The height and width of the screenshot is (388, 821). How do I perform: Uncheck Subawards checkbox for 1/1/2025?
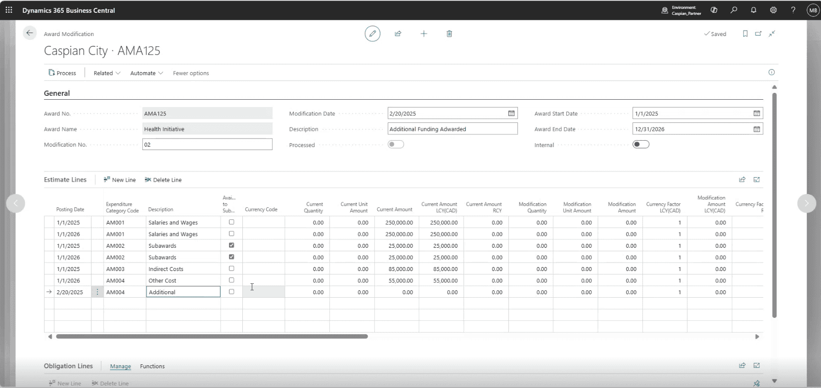[231, 245]
